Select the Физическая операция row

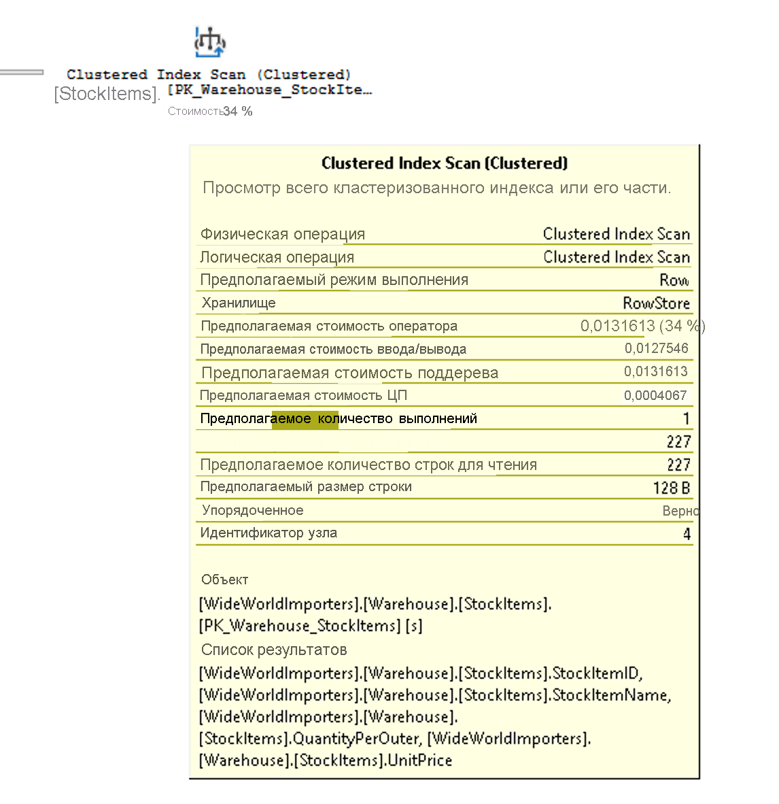tap(445, 234)
